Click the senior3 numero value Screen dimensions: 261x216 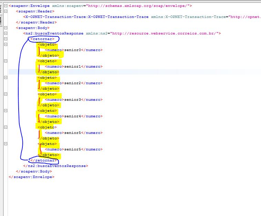(72, 100)
